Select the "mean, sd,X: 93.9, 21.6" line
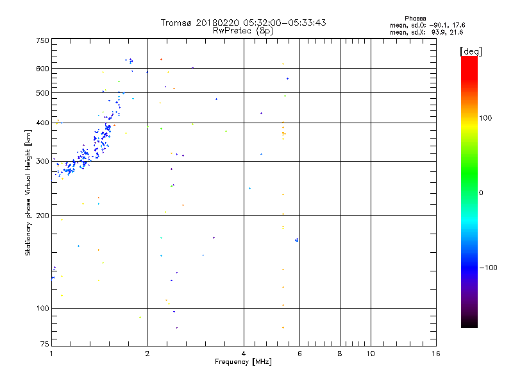 [x=426, y=32]
